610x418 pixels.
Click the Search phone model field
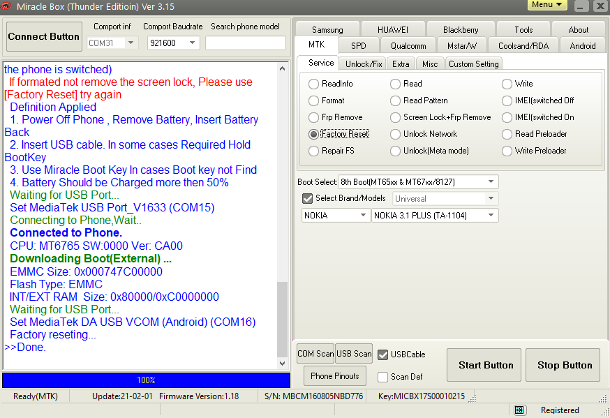(x=246, y=43)
